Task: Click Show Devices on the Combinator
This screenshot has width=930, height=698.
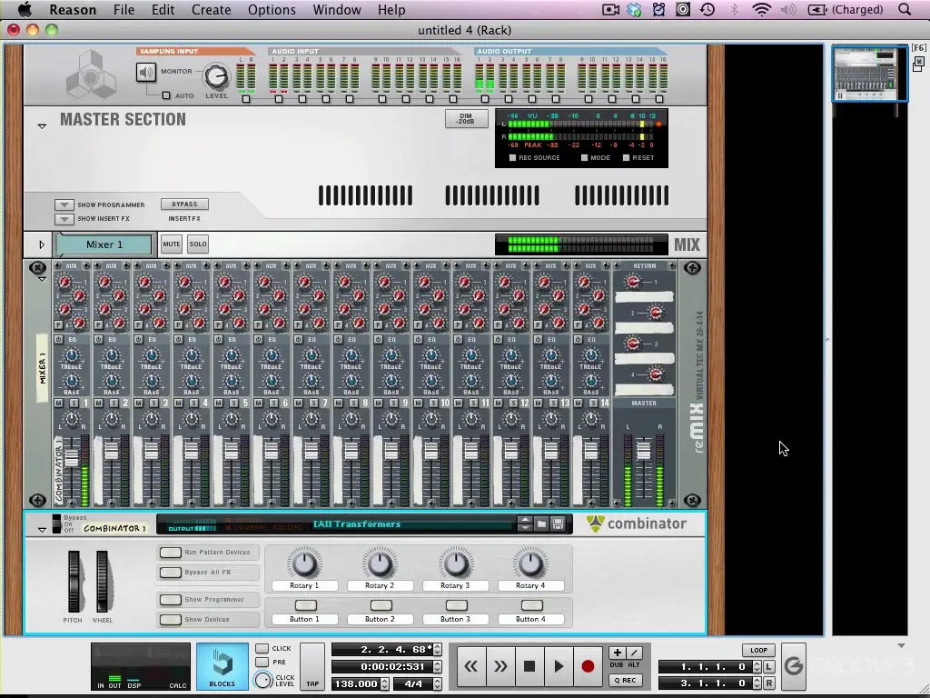Action: point(170,620)
